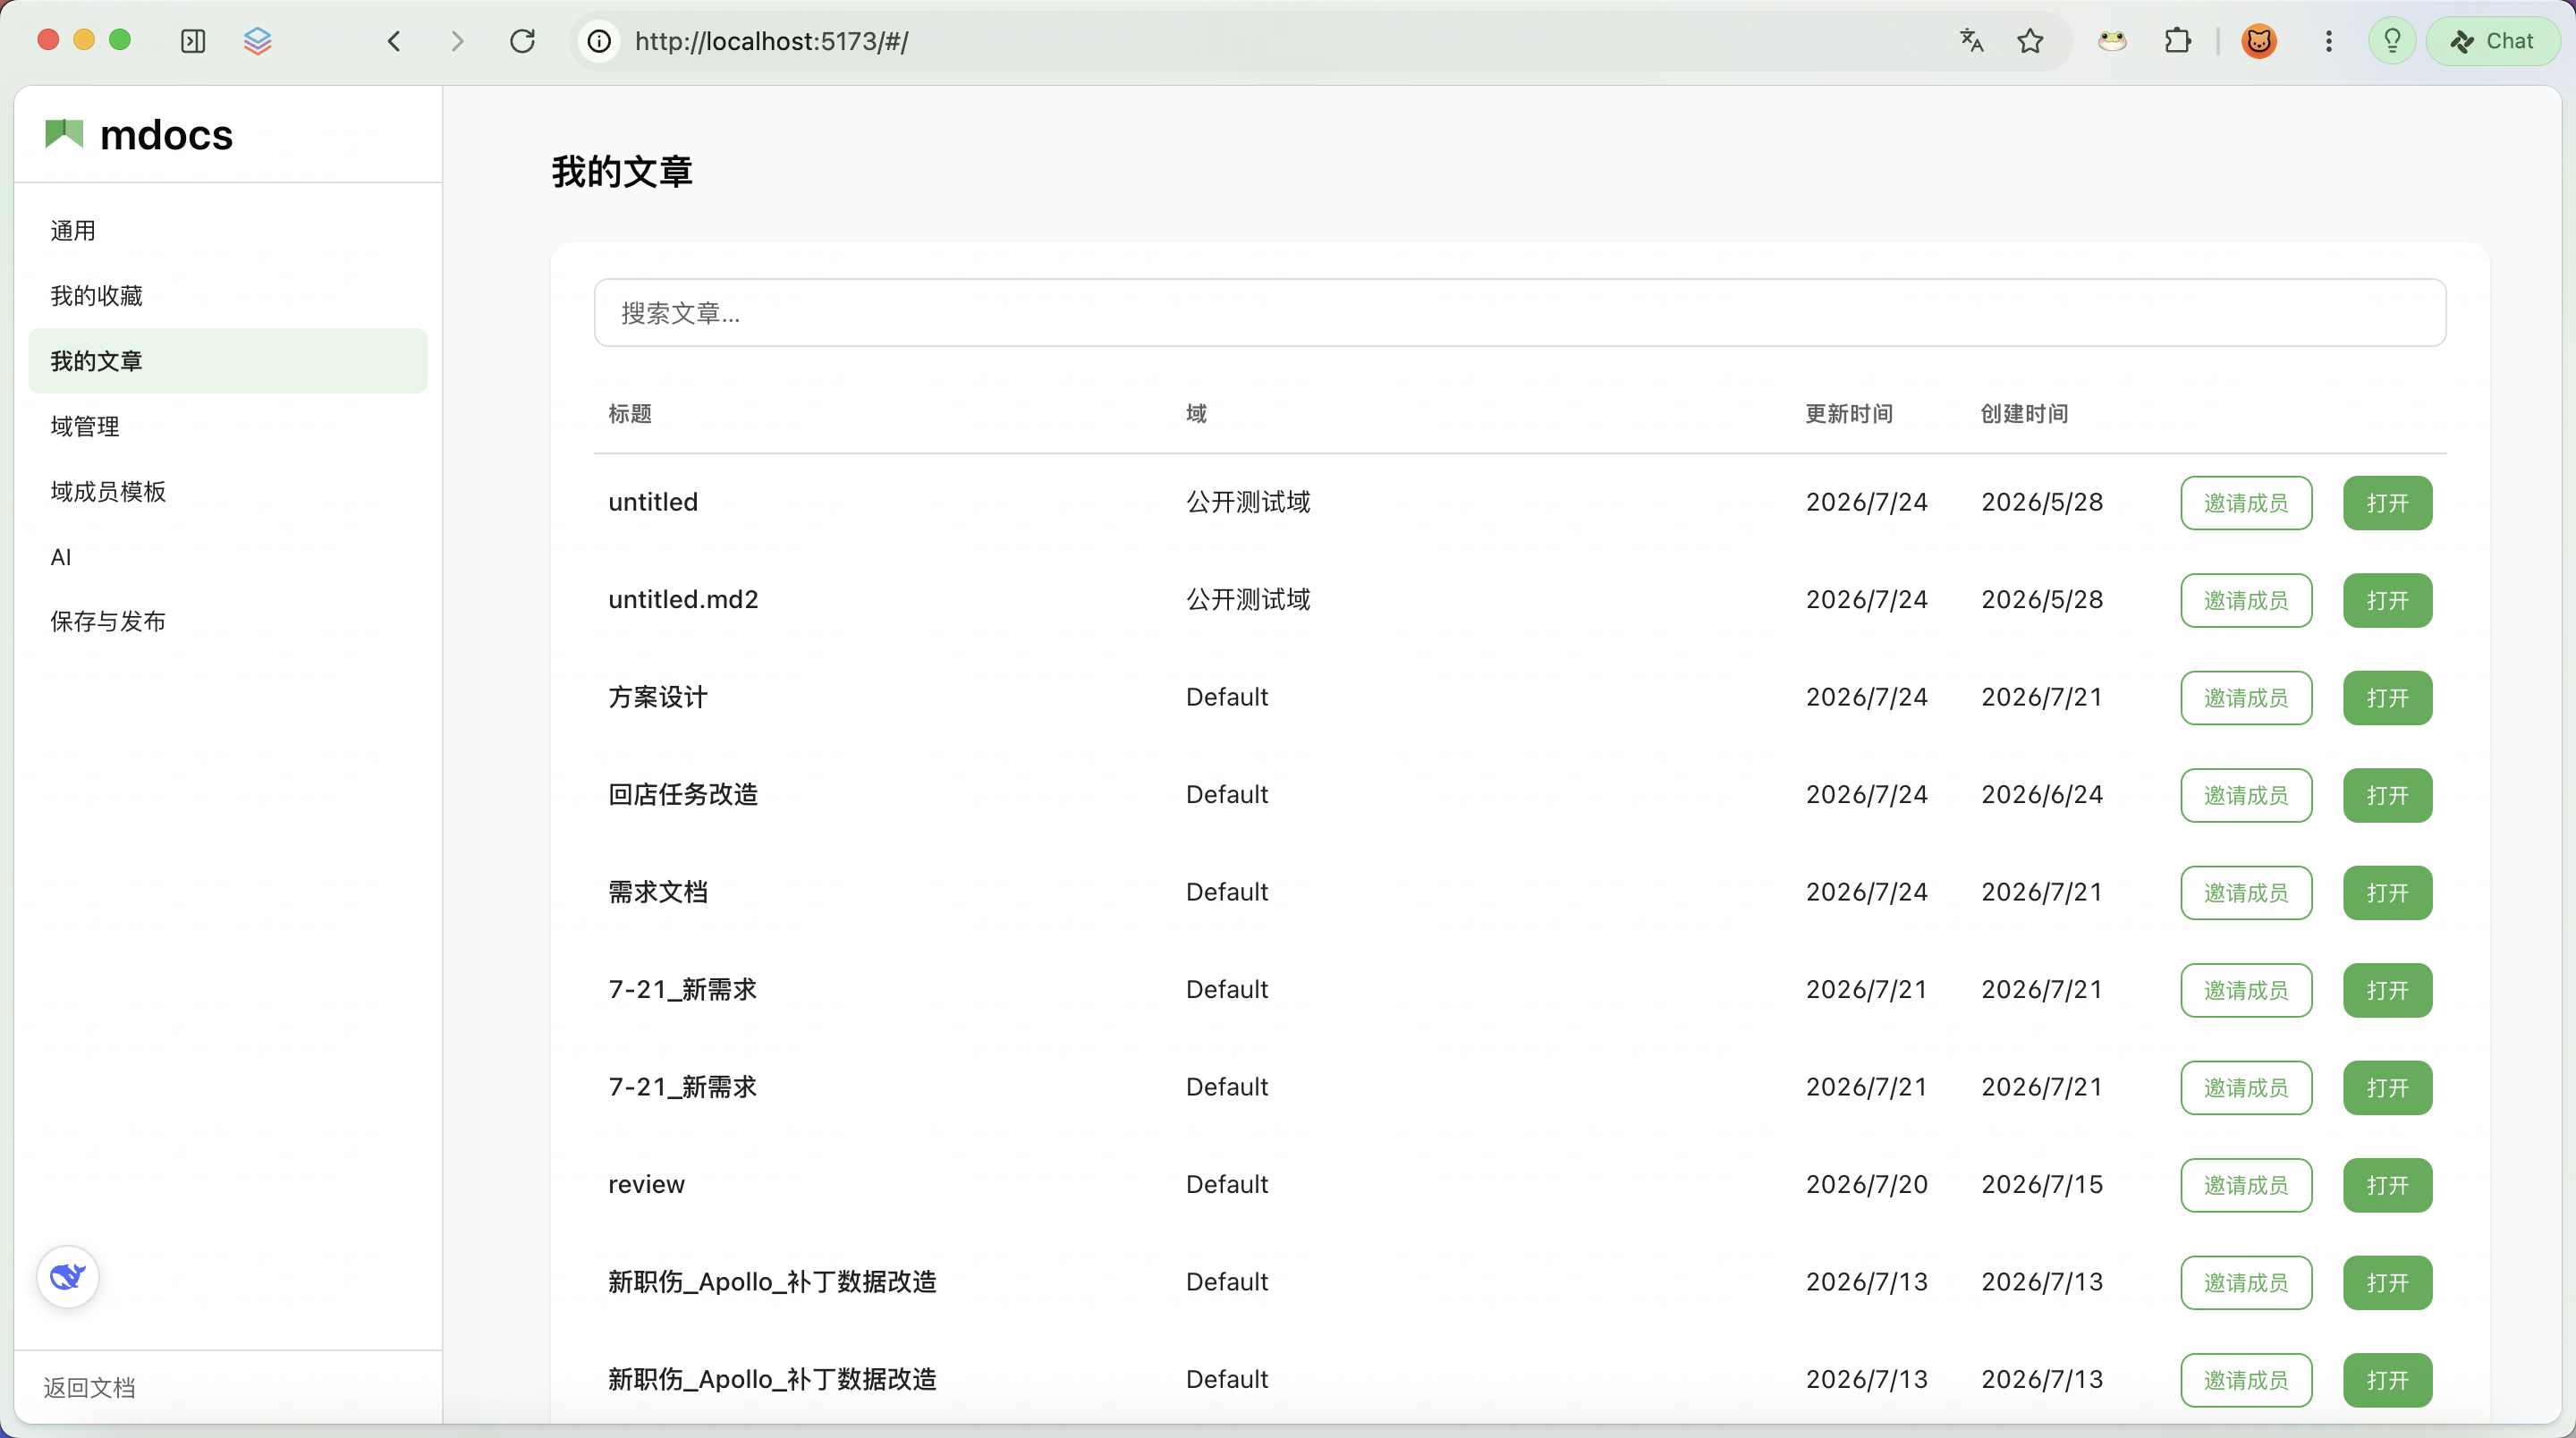
Task: Open the translate page icon
Action: click(1971, 41)
